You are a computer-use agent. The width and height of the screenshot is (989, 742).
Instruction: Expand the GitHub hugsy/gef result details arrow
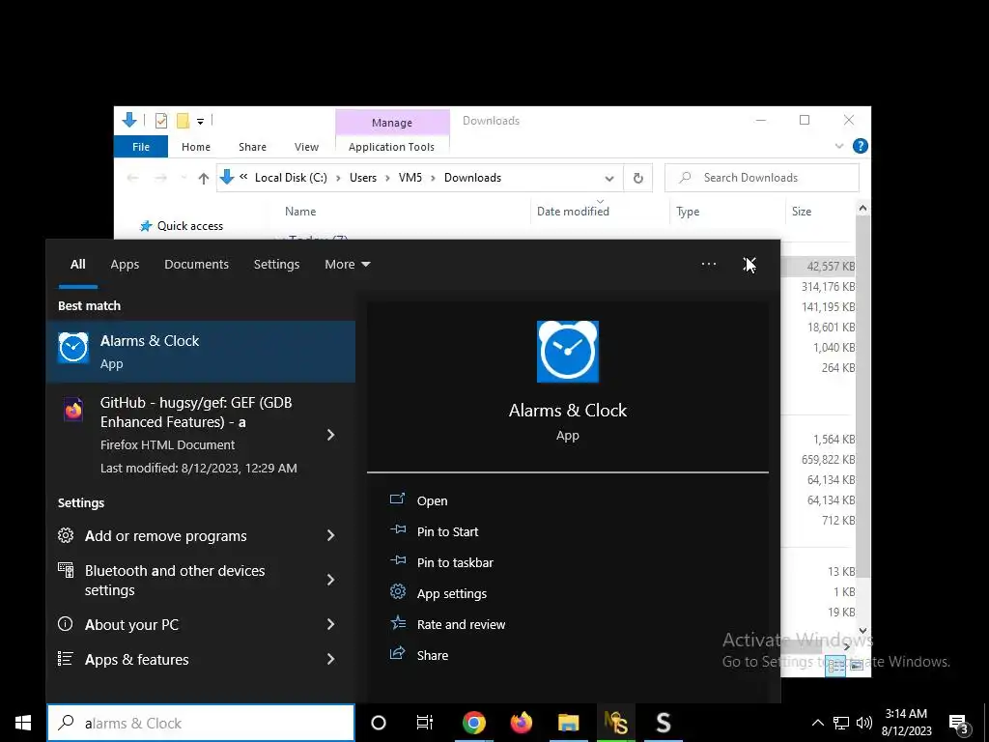(331, 435)
